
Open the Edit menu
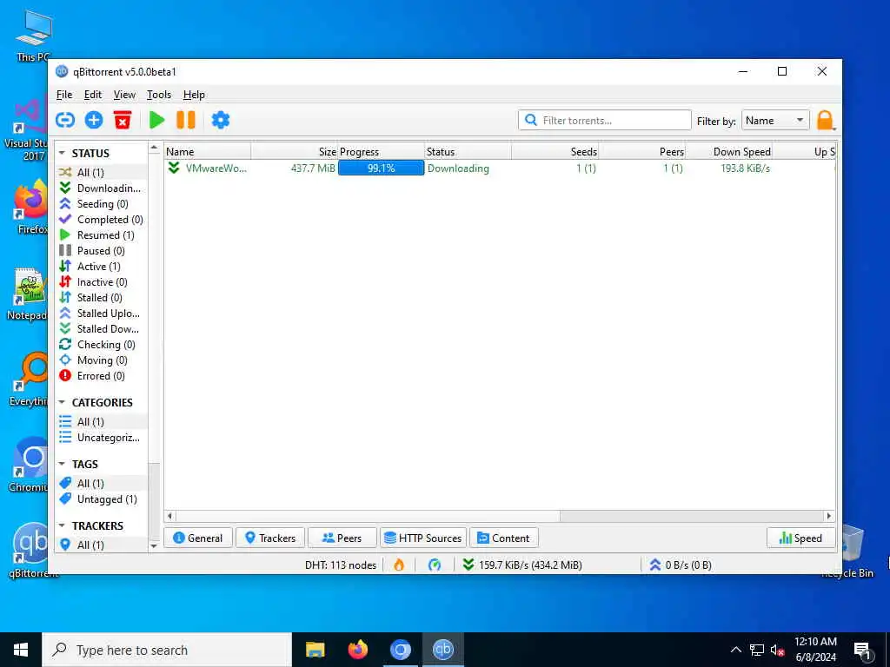pos(92,95)
